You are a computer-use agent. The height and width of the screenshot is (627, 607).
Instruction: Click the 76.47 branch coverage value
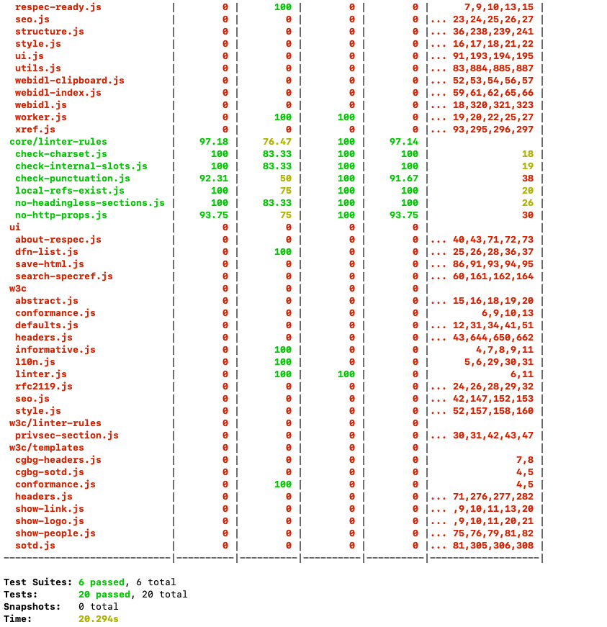point(277,142)
